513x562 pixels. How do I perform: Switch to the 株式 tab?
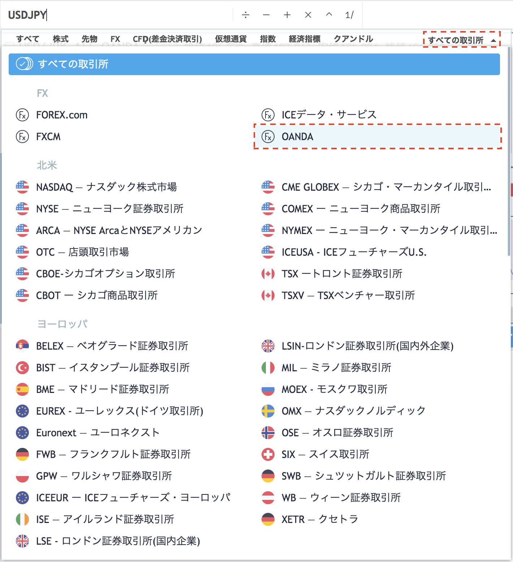[x=61, y=39]
